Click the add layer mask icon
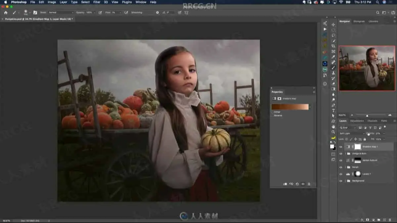Image resolution: width=397 pixels, height=223 pixels. click(368, 220)
